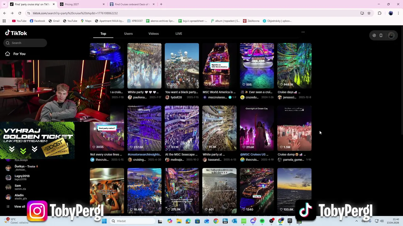Viewport: 403px width, 226px height.
Task: Open the Windows Start menu
Action: (x=104, y=221)
